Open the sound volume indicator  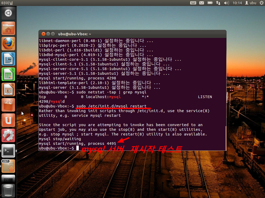(x=226, y=3)
